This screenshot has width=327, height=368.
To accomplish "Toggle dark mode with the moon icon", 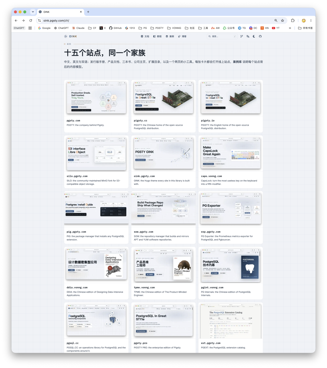I will [x=254, y=36].
